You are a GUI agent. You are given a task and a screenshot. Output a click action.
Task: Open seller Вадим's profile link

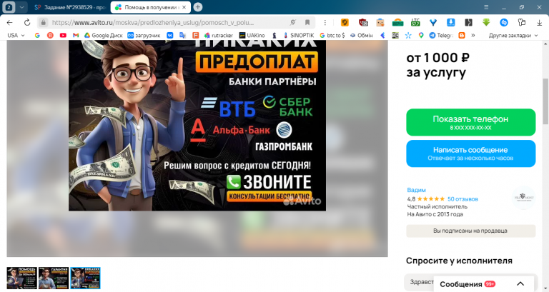[416, 190]
